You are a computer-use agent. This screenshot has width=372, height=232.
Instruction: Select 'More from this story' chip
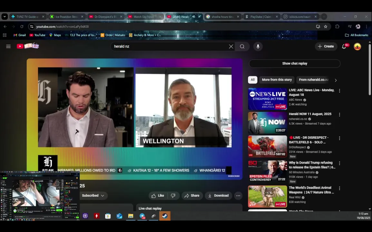point(277,80)
